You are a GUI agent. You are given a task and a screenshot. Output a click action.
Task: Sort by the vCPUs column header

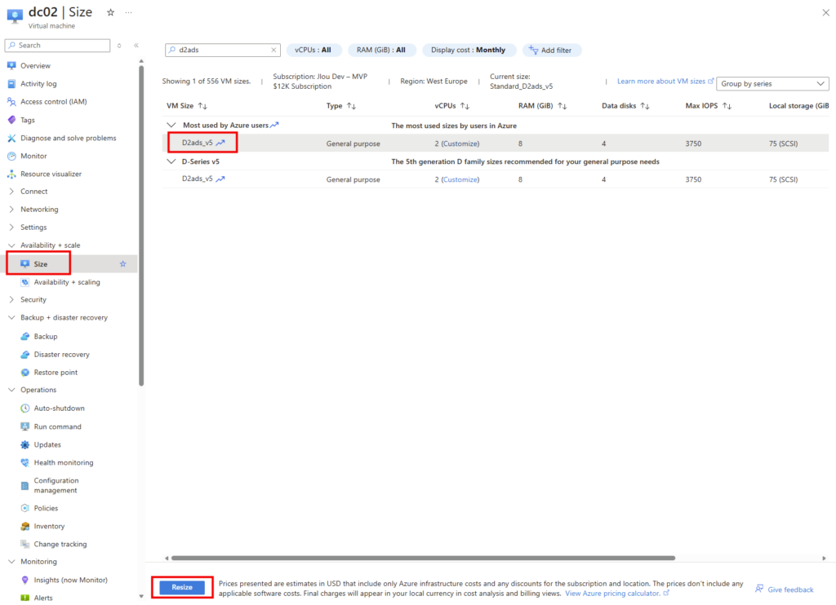(x=451, y=106)
